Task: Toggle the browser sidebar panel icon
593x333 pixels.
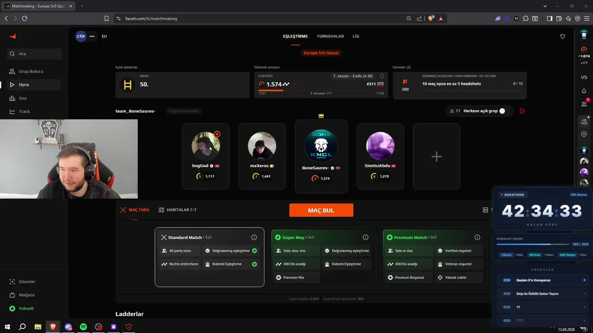Action: click(549, 18)
